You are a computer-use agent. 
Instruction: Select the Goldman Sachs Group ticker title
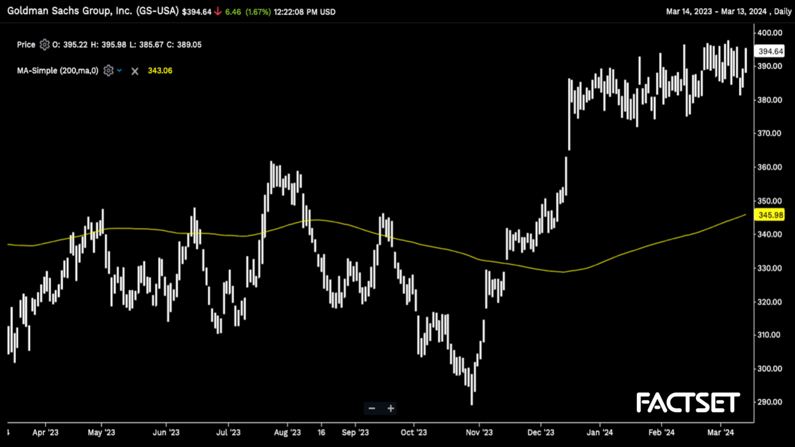(x=93, y=11)
